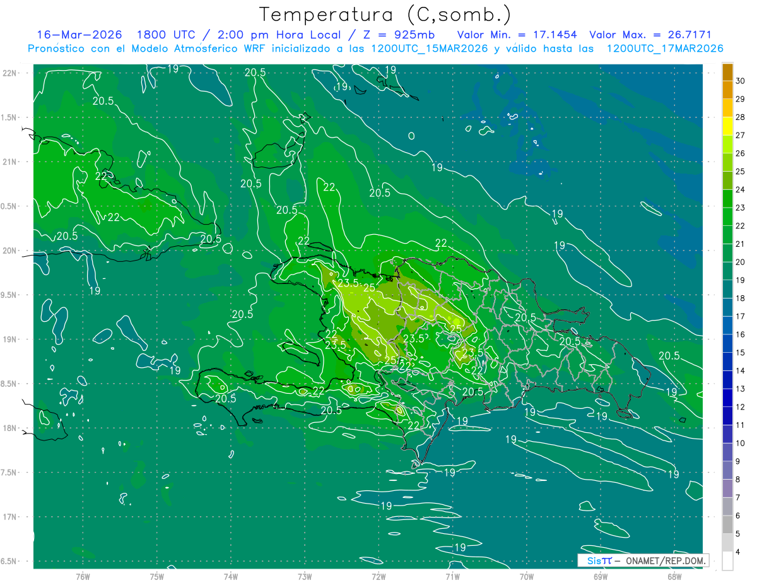Screen dimensions: 757x585
Task: Select the dark orange swatch atop the legend
Action: 727,72
